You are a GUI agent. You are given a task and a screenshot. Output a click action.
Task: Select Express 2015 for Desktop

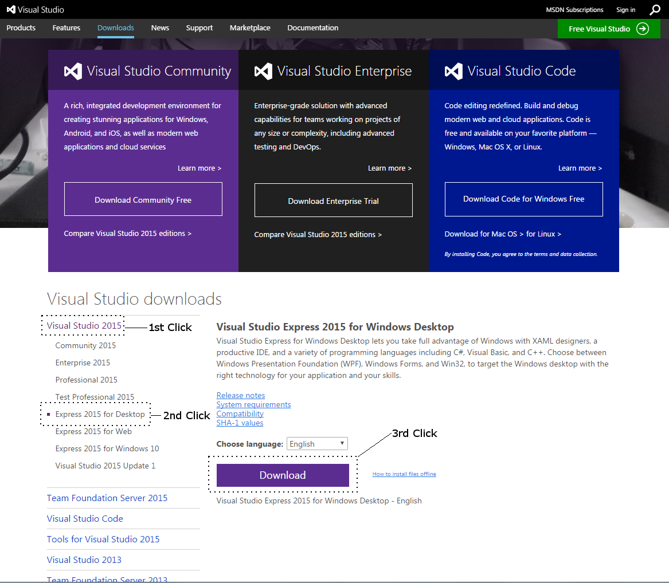click(x=100, y=414)
